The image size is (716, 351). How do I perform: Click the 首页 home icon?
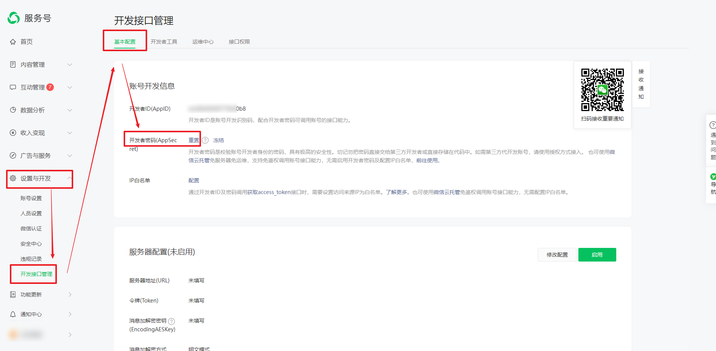[x=13, y=42]
